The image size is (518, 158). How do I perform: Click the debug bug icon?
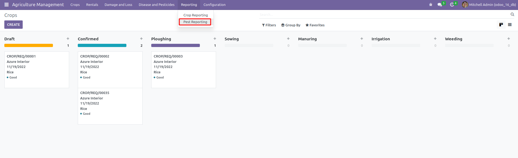pos(431,5)
